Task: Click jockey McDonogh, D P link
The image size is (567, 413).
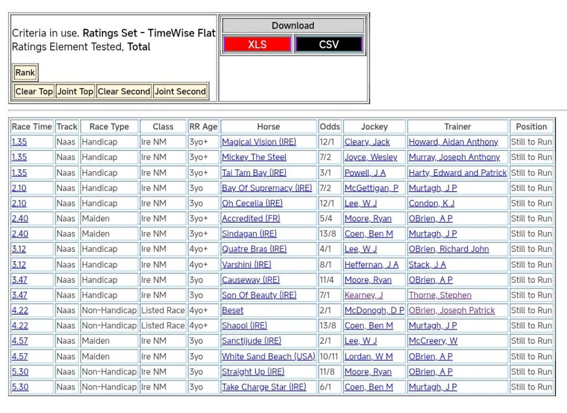Action: [374, 311]
